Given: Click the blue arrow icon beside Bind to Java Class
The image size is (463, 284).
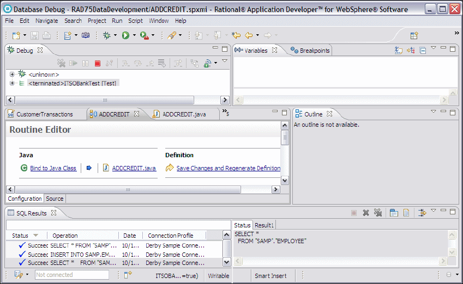Looking at the screenshot, I should (x=89, y=168).
